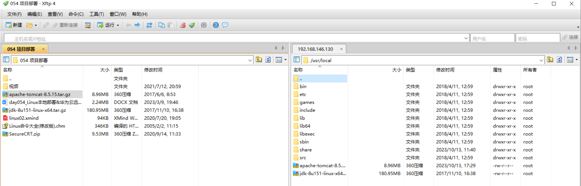Click the 重新连接 reconnect button
Screen dimensions: 581x186
65,25
